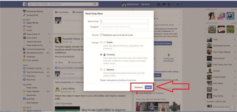Select the Rahasia privacy option

click(x=101, y=70)
